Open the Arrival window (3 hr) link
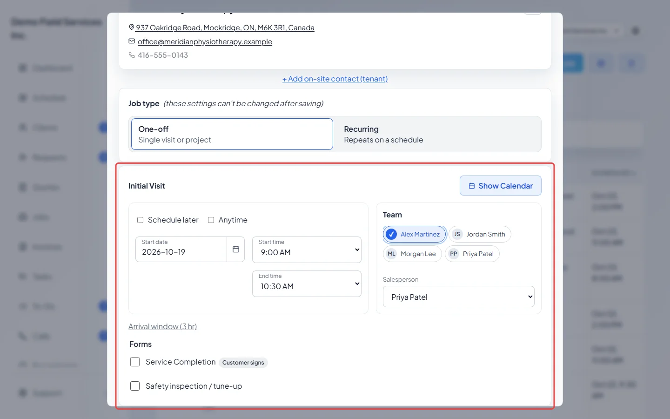This screenshot has width=670, height=419. [x=162, y=326]
